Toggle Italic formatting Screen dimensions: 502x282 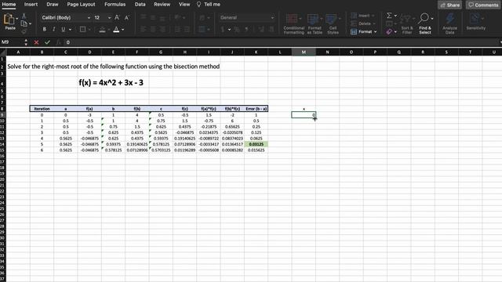[54, 30]
